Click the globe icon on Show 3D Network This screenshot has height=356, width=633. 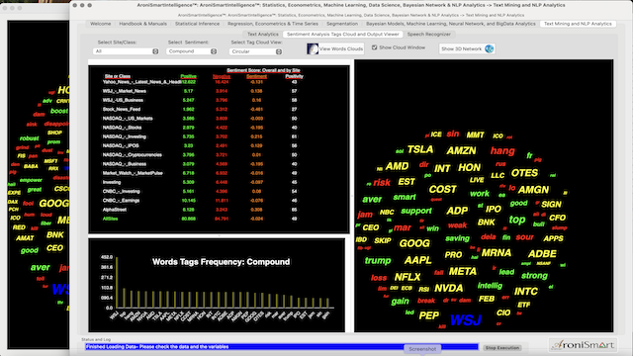(489, 48)
